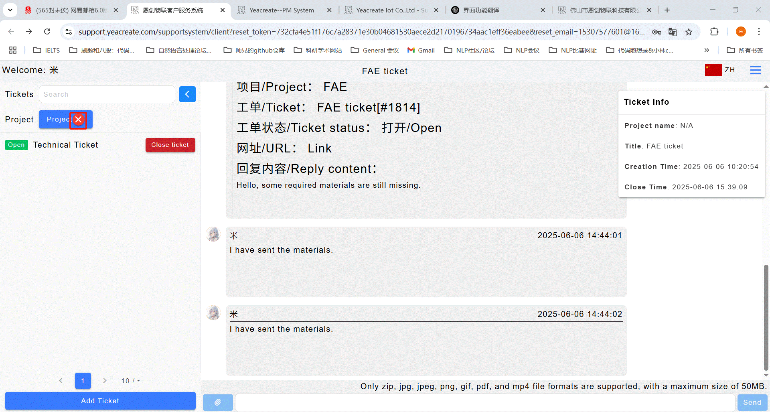Image resolution: width=770 pixels, height=412 pixels.
Task: Click the bookmark star icon
Action: click(689, 32)
